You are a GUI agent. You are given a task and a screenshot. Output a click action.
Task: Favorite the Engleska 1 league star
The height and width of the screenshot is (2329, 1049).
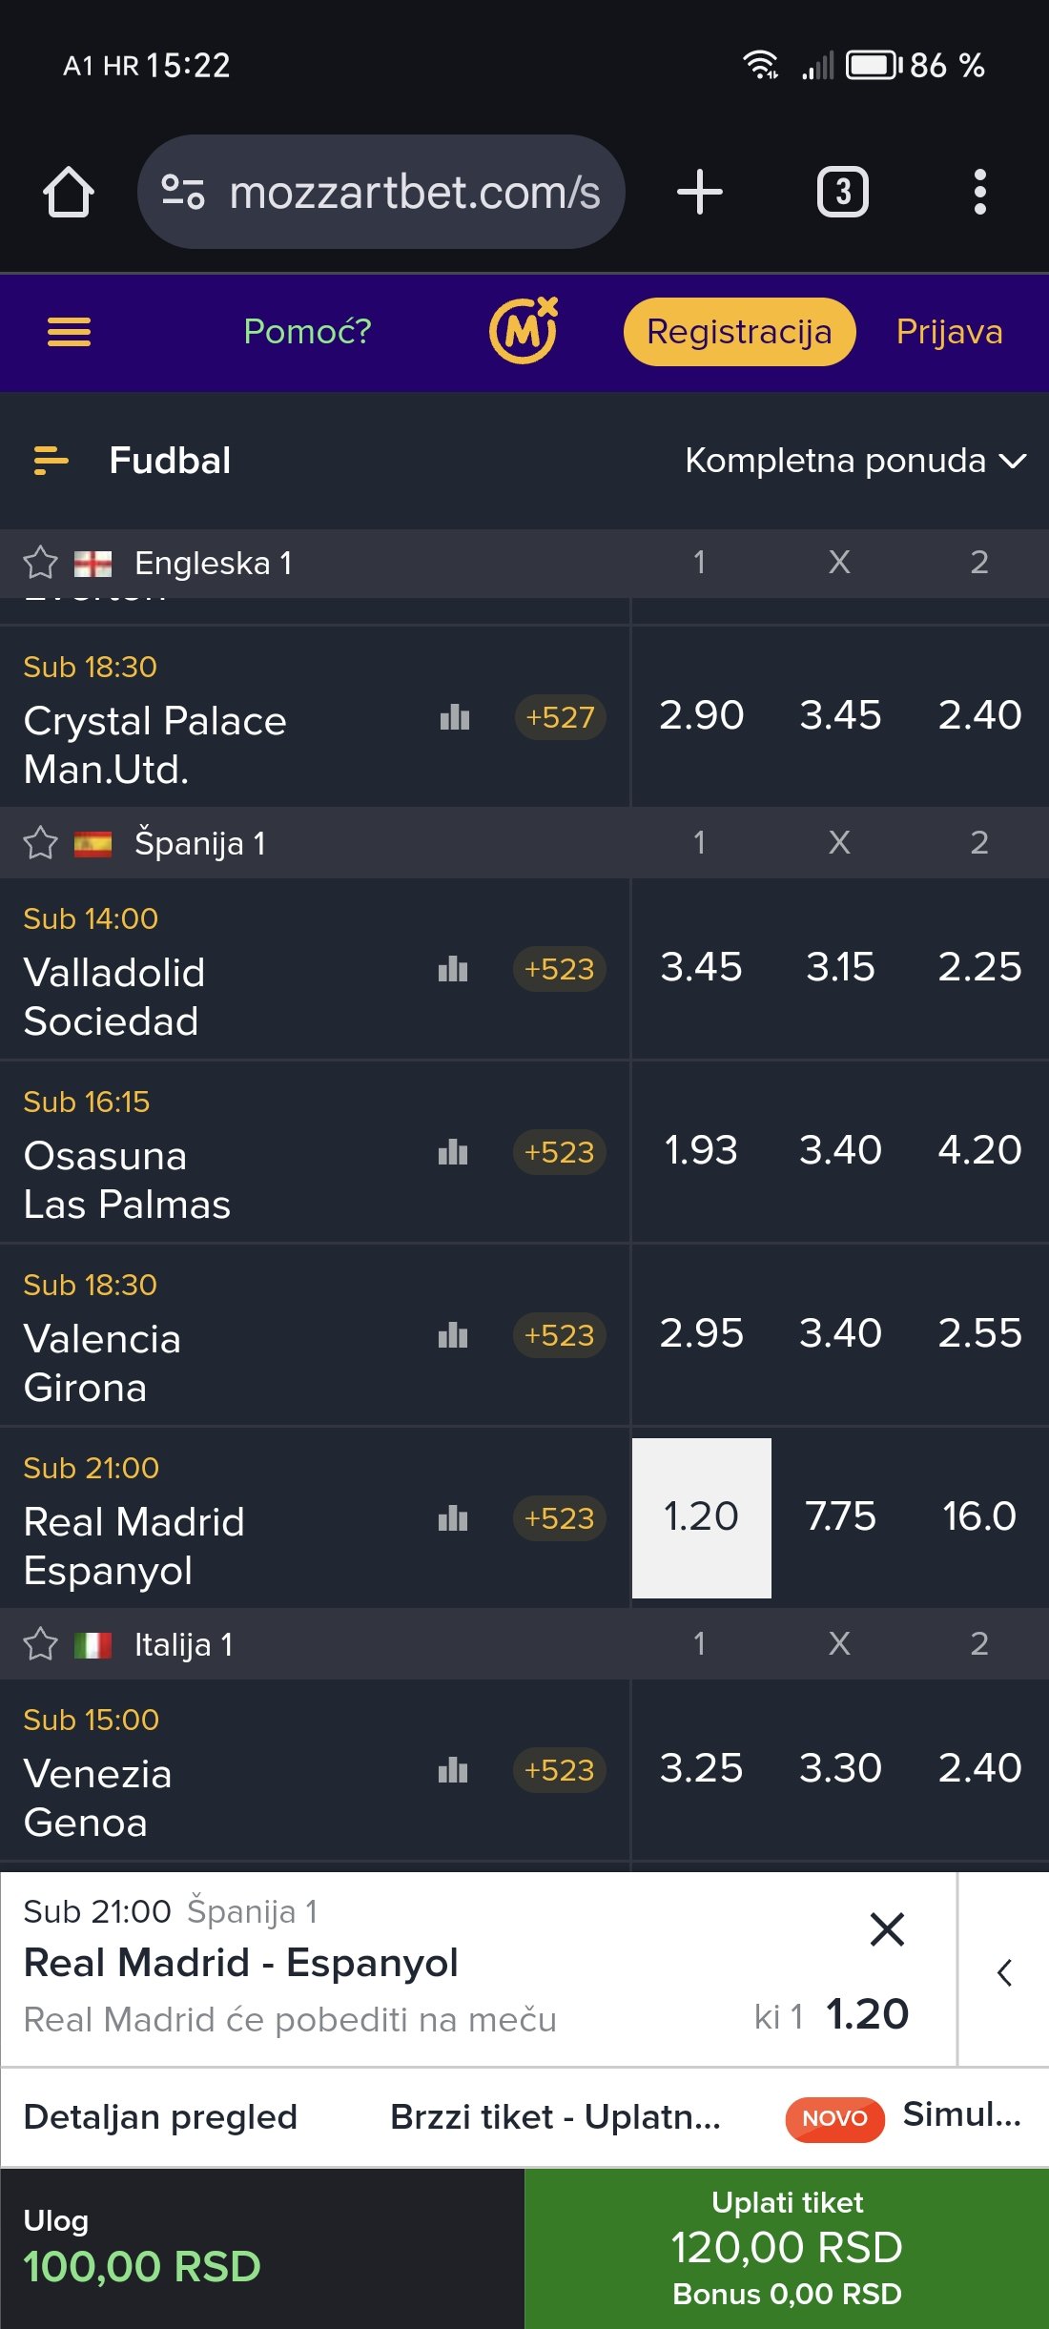point(40,563)
